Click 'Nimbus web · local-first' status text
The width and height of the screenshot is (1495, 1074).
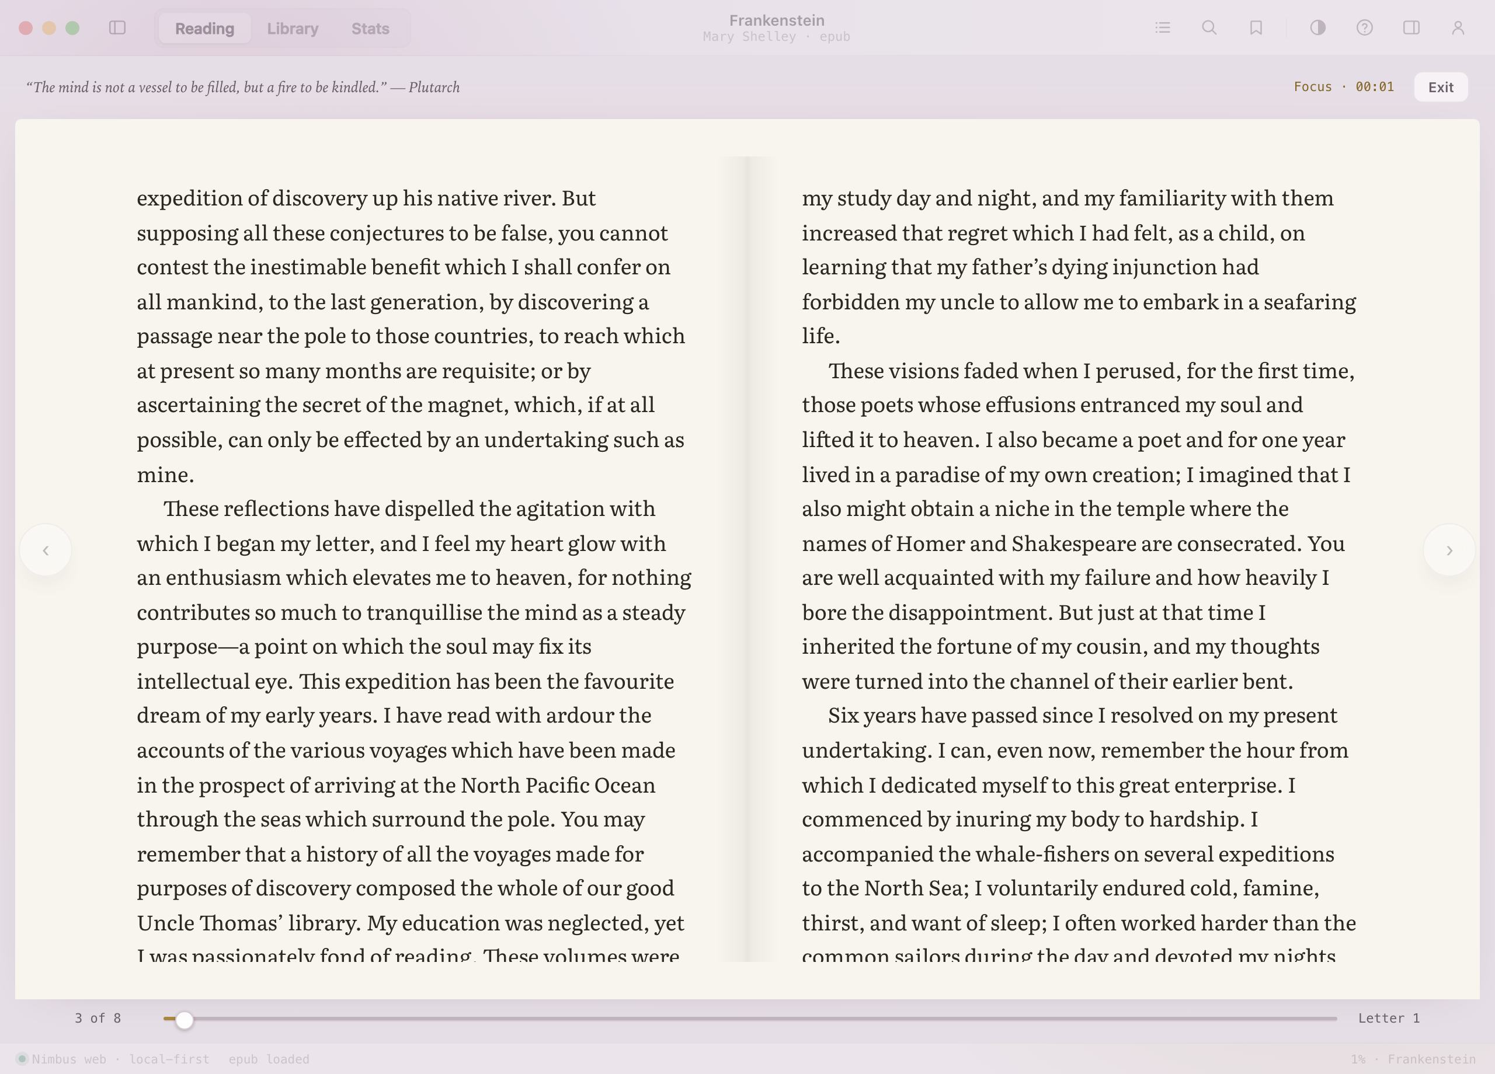(121, 1059)
